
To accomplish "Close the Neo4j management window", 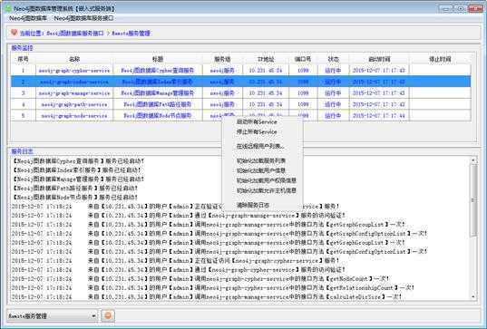I will pos(475,8).
